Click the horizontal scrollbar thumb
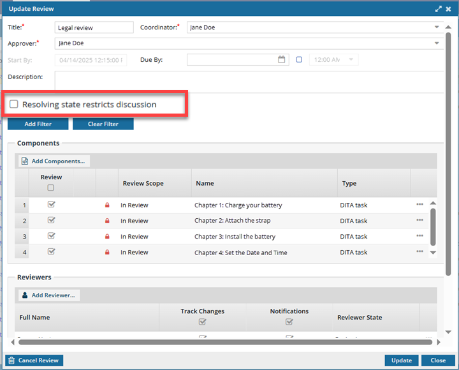 (x=226, y=342)
